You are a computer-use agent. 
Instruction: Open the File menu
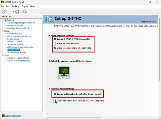coord(2,6)
